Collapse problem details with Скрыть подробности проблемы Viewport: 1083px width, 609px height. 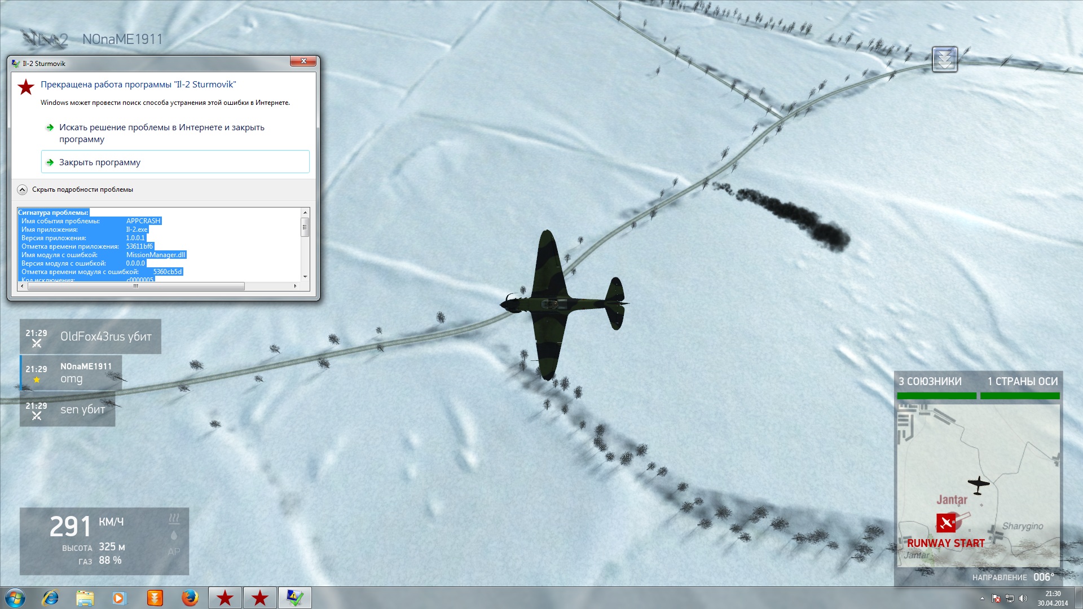tap(76, 189)
